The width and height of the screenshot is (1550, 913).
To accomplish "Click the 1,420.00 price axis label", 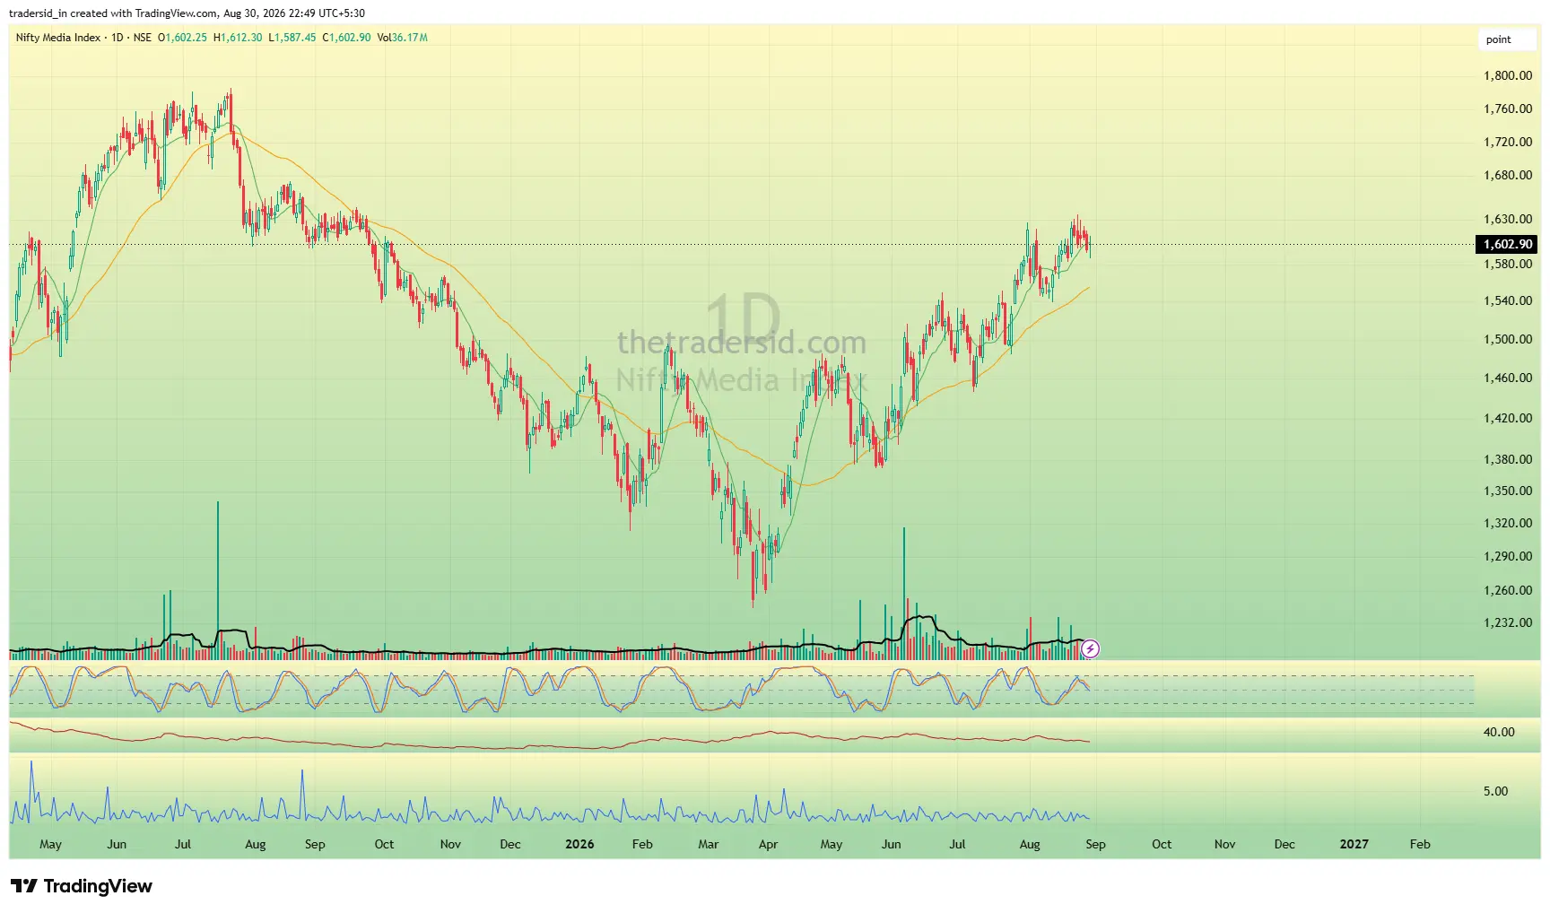I will tap(1508, 418).
